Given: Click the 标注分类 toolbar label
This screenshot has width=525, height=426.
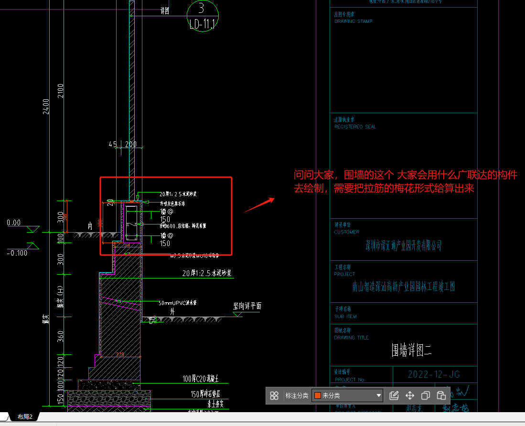Looking at the screenshot, I should pos(297,395).
